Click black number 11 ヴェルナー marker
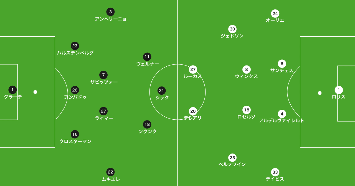This screenshot has width=355, height=186. [147, 57]
